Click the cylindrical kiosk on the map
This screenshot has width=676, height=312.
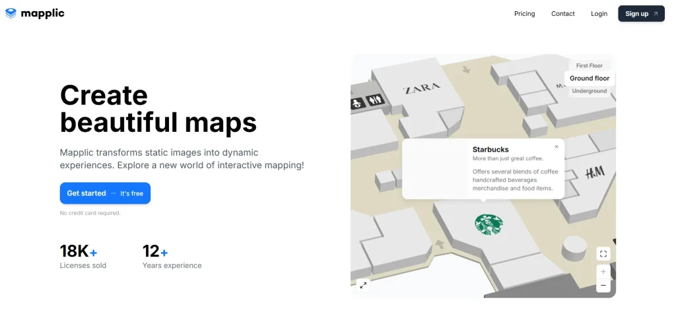click(574, 247)
